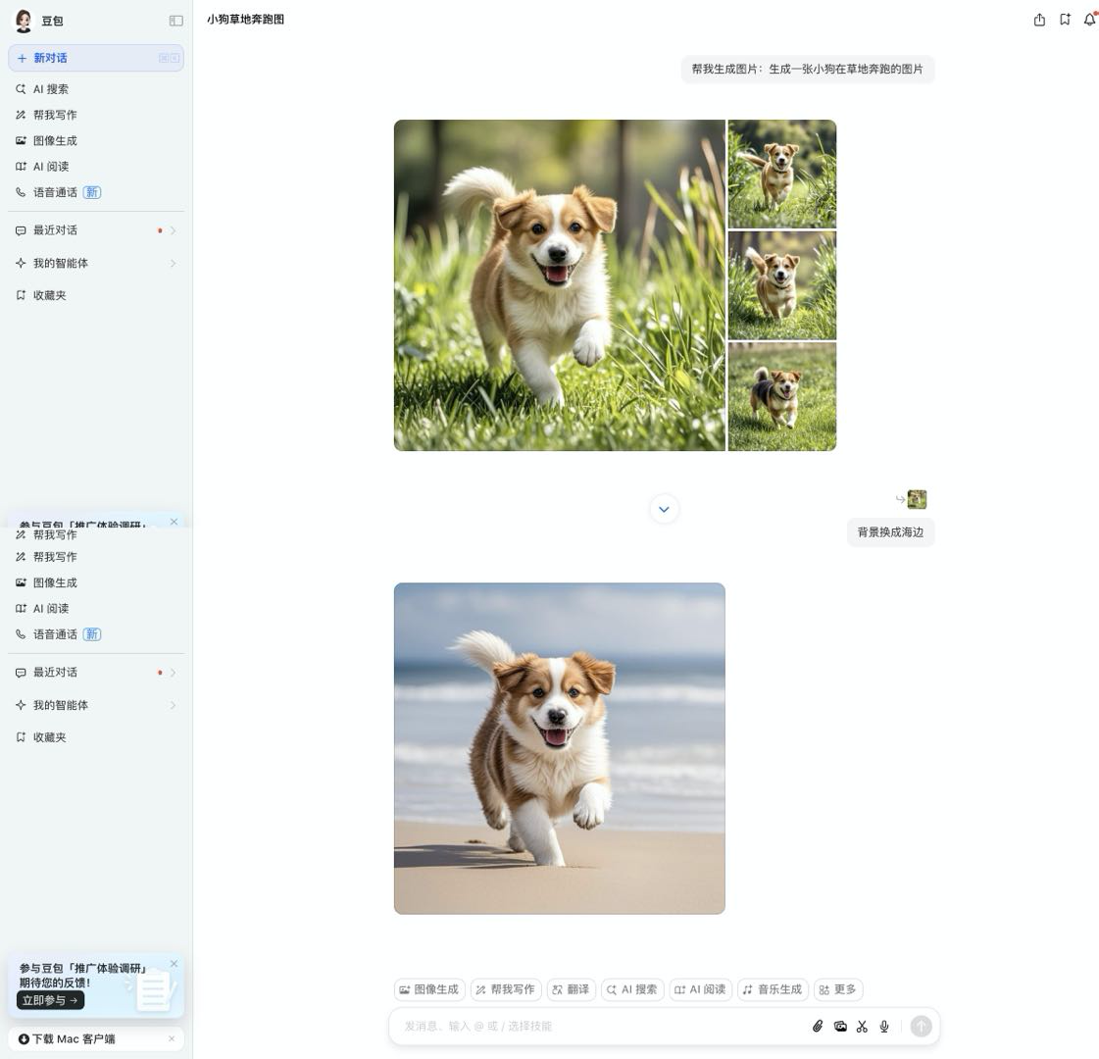Bookmark this conversation with the header icon

click(1065, 20)
